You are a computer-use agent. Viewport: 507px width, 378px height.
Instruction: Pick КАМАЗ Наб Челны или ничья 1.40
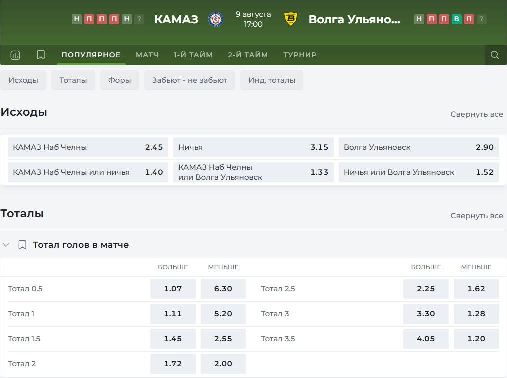click(88, 172)
